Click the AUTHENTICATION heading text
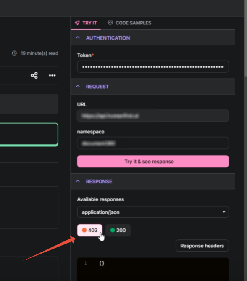Screen dimensions: 247x281 [x=108, y=38]
